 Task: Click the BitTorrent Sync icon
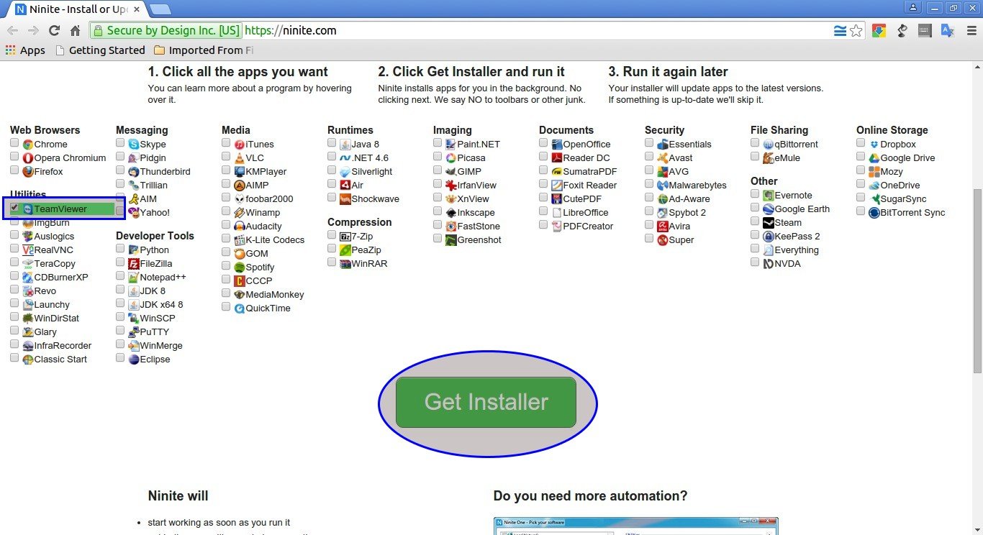[874, 213]
